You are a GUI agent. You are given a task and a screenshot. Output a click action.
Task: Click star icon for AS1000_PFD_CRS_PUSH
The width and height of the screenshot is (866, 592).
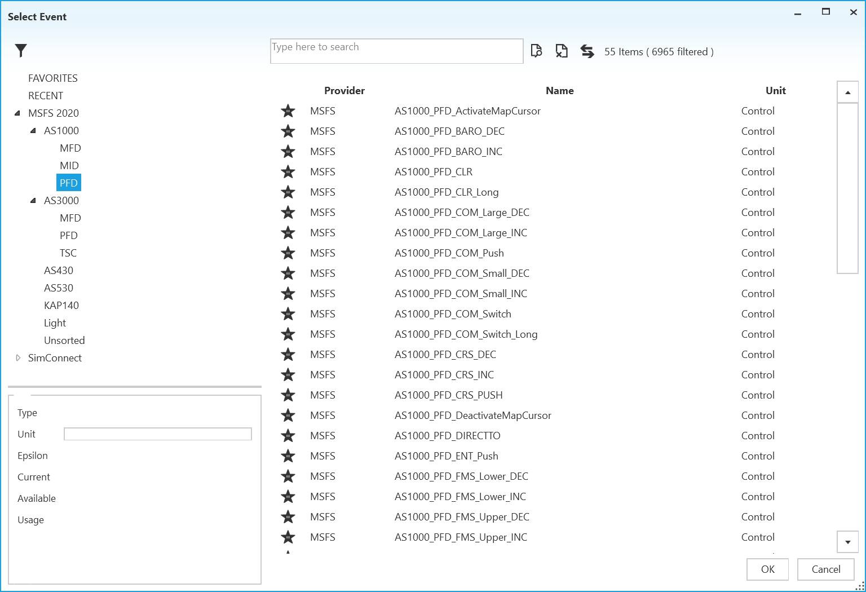tap(288, 395)
